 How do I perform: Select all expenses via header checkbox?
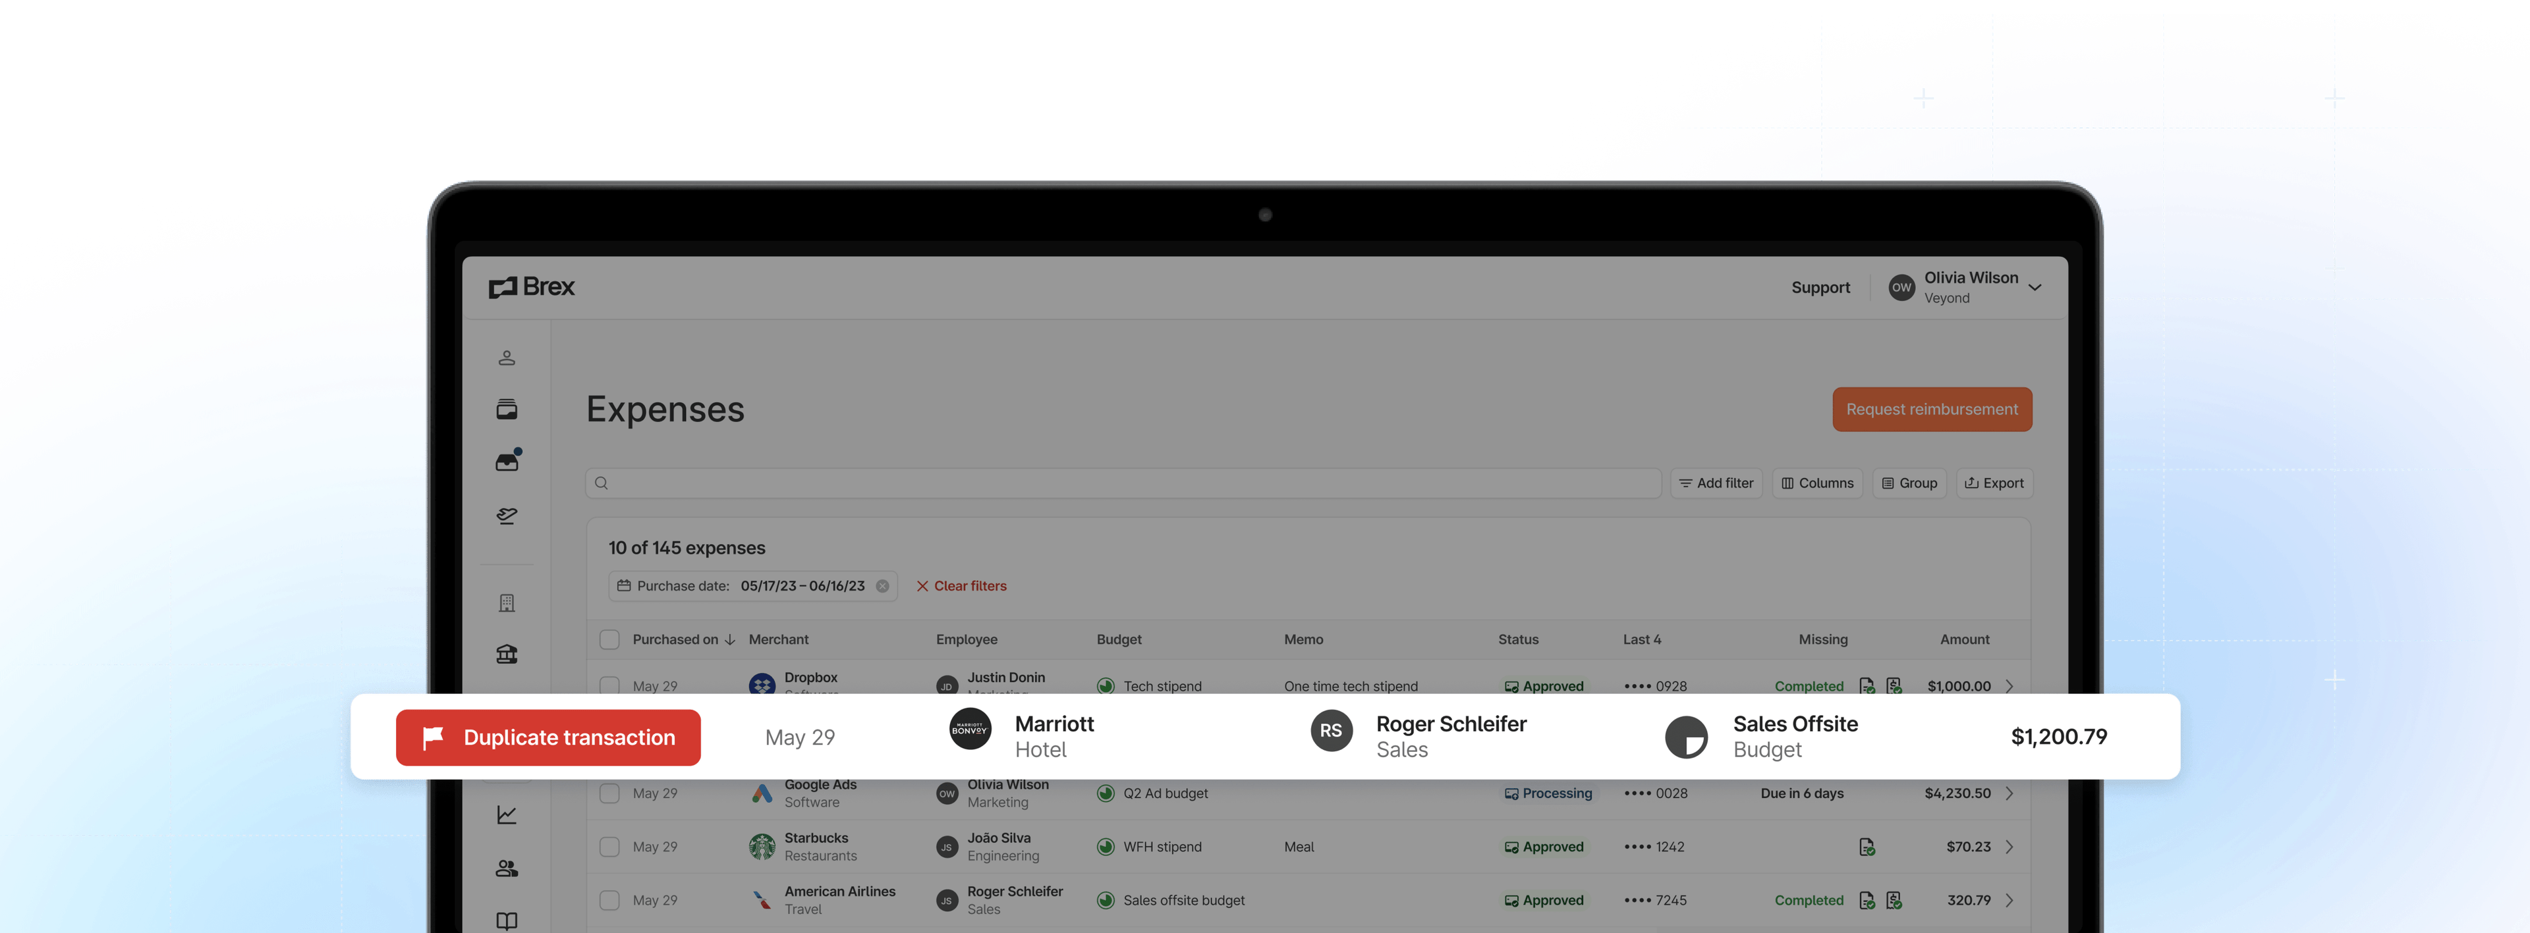[x=609, y=639]
